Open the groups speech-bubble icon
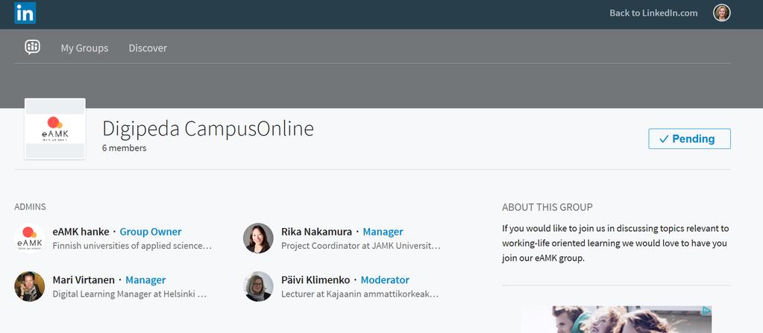Screen dimensions: 763x333 click(32, 48)
